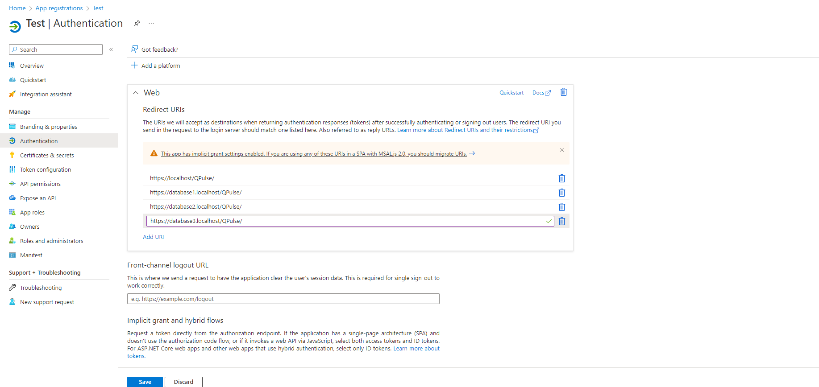Click the Save button
Viewport: 819px width, 387px height.
click(145, 382)
